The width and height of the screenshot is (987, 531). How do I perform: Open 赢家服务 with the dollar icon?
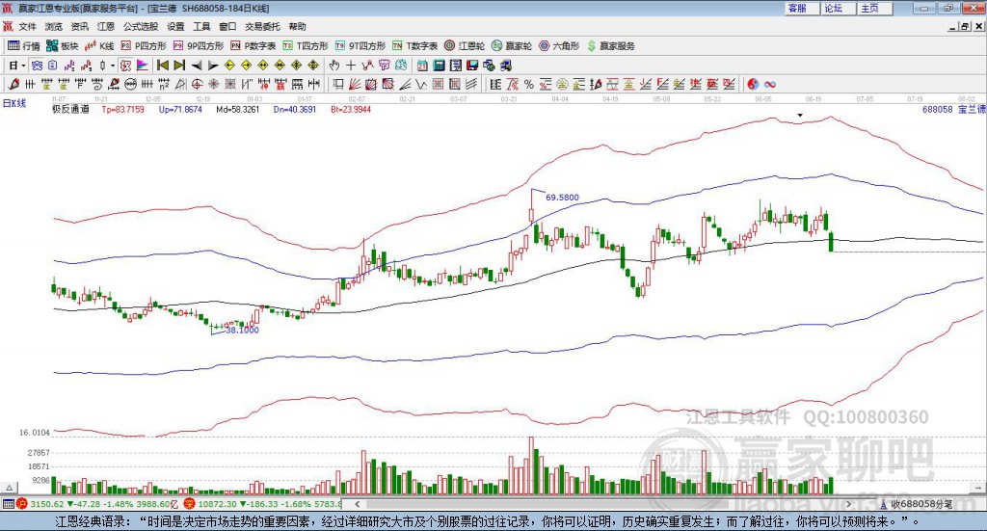click(x=610, y=46)
